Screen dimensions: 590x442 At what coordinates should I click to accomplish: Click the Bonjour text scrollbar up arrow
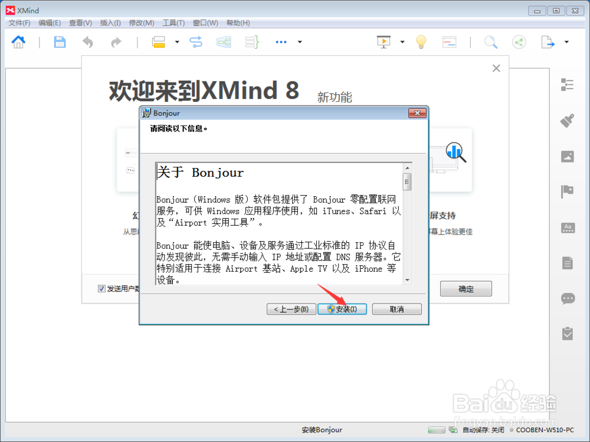pos(407,167)
